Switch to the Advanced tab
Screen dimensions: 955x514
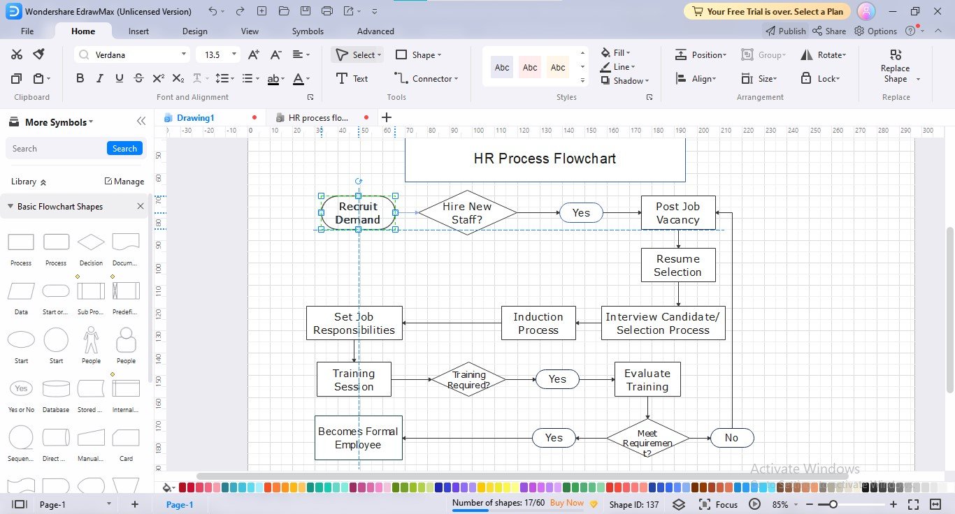coord(375,31)
